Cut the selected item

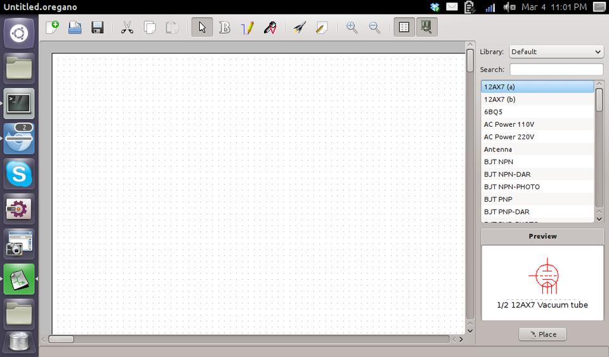pos(127,28)
